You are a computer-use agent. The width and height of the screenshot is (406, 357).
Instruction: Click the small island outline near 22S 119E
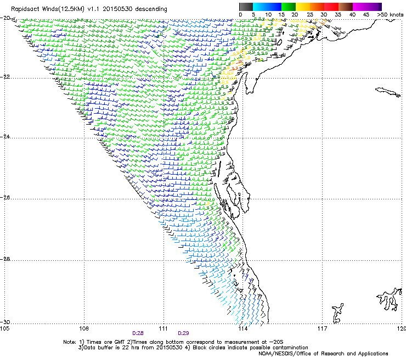click(x=388, y=92)
